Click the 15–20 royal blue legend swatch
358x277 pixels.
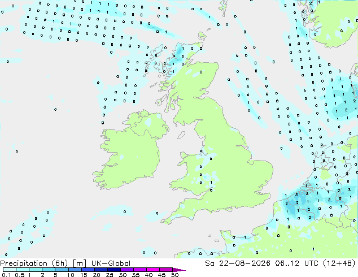tap(88, 270)
